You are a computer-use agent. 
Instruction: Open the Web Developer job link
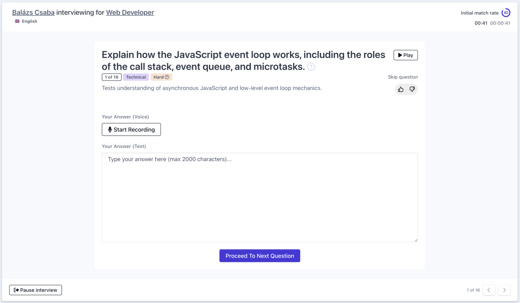click(130, 12)
